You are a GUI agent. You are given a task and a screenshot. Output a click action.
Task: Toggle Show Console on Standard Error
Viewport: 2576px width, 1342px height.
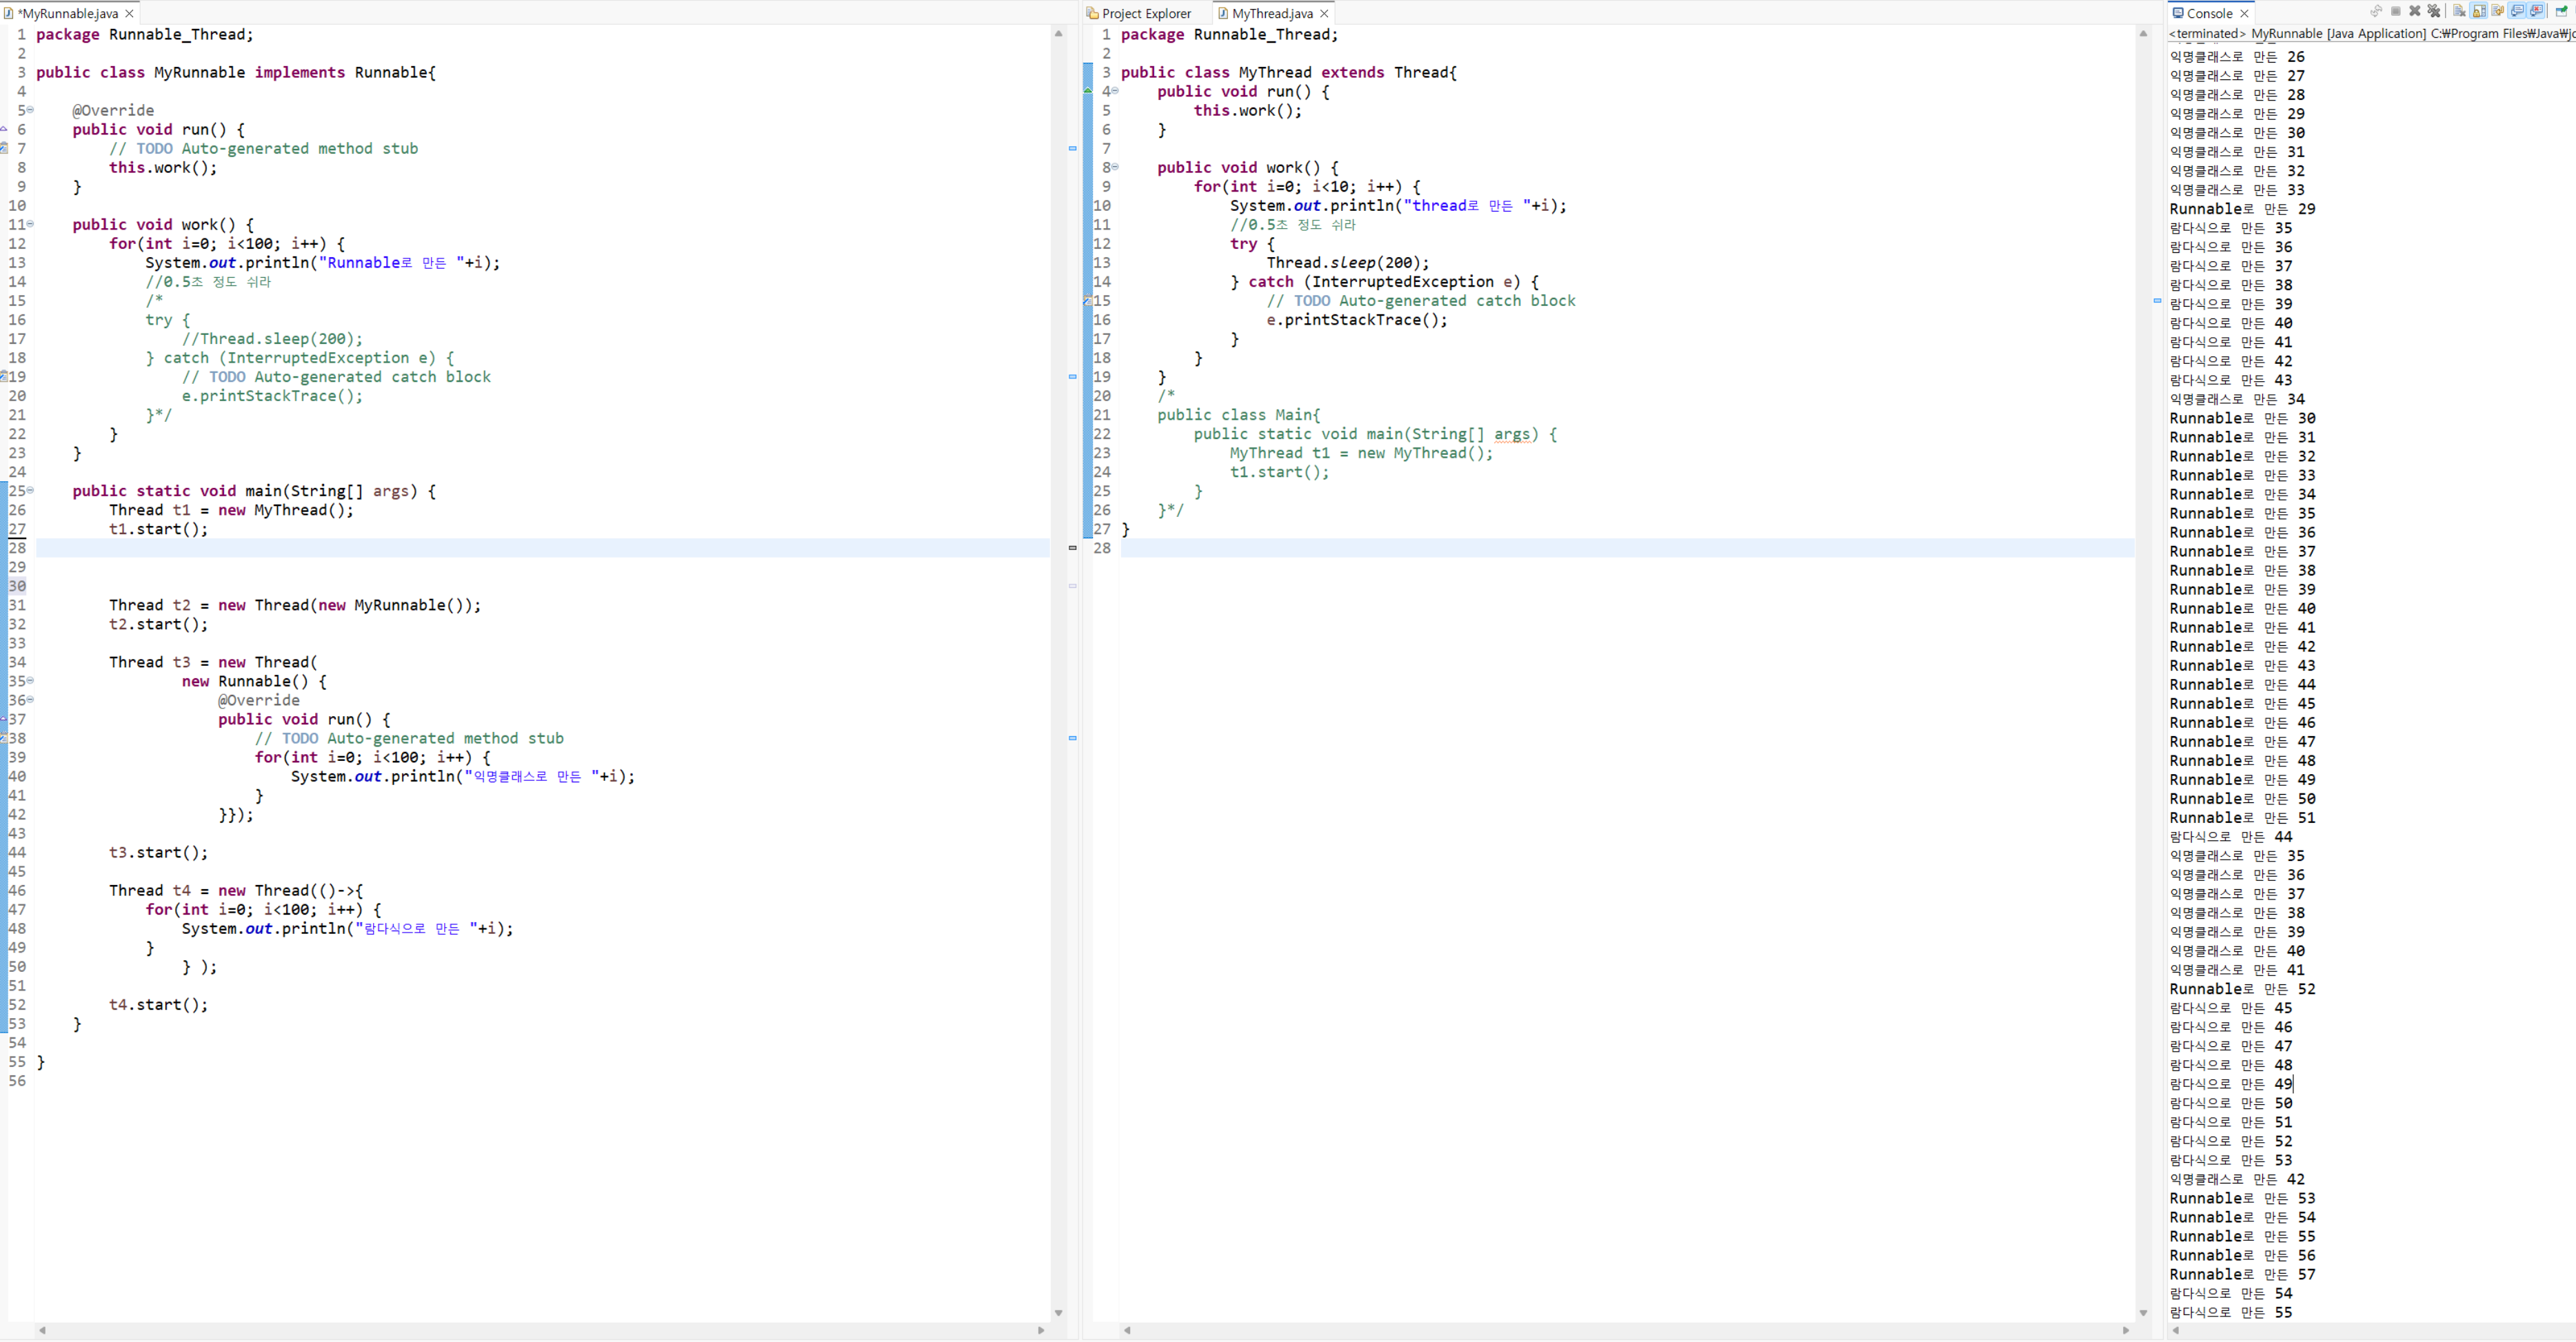2537,11
